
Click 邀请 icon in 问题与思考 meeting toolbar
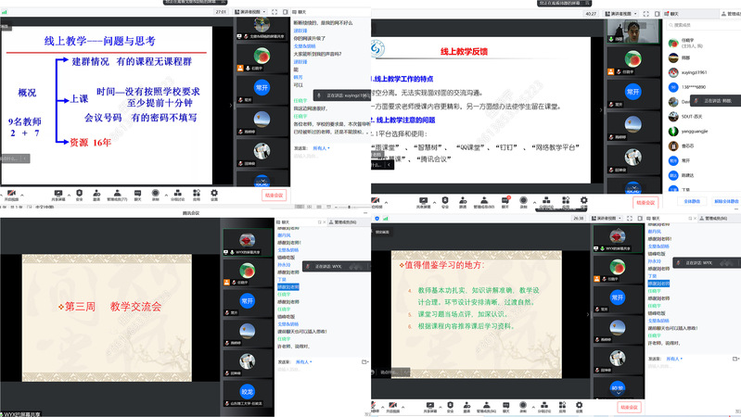[96, 194]
